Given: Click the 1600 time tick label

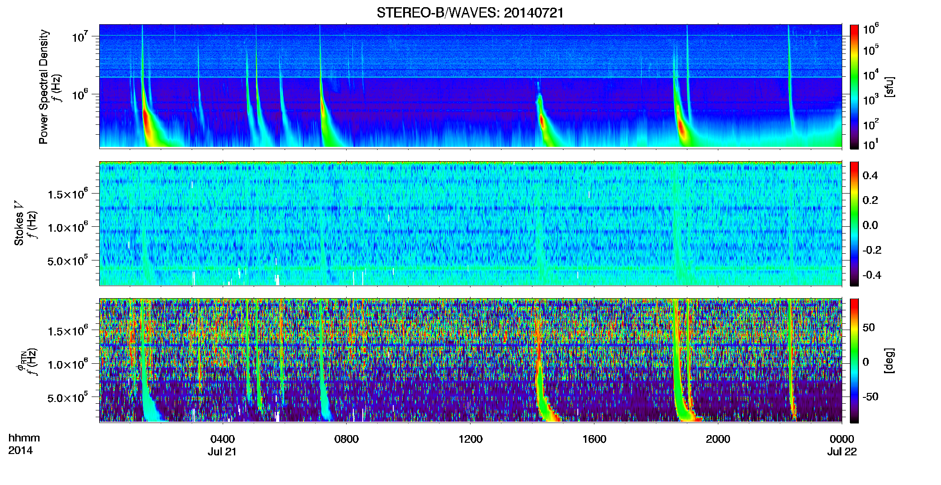Looking at the screenshot, I should (594, 439).
